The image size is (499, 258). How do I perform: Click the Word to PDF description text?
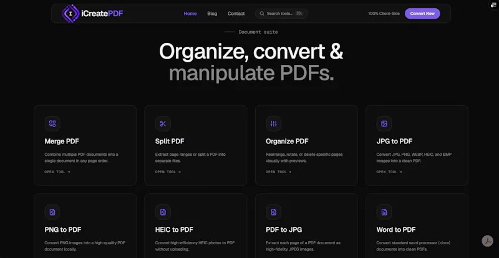point(414,246)
